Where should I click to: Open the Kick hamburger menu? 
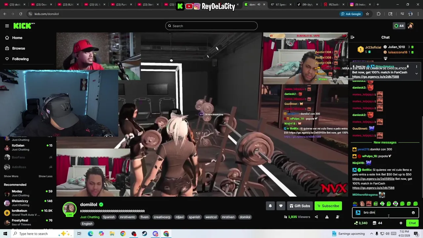(7, 26)
